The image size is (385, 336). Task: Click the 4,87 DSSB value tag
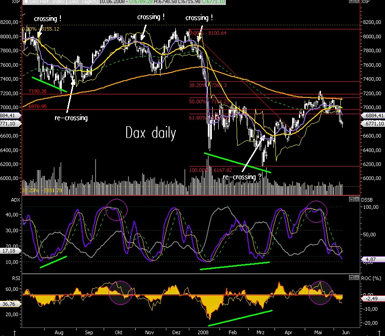372,259
